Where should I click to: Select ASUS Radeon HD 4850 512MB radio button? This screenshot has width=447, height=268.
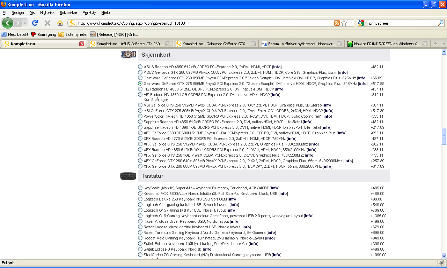[140, 67]
